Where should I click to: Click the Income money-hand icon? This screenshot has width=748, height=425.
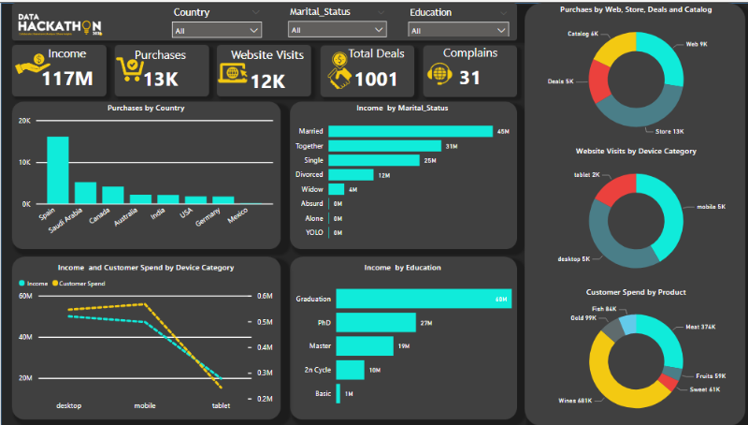pyautogui.click(x=30, y=67)
